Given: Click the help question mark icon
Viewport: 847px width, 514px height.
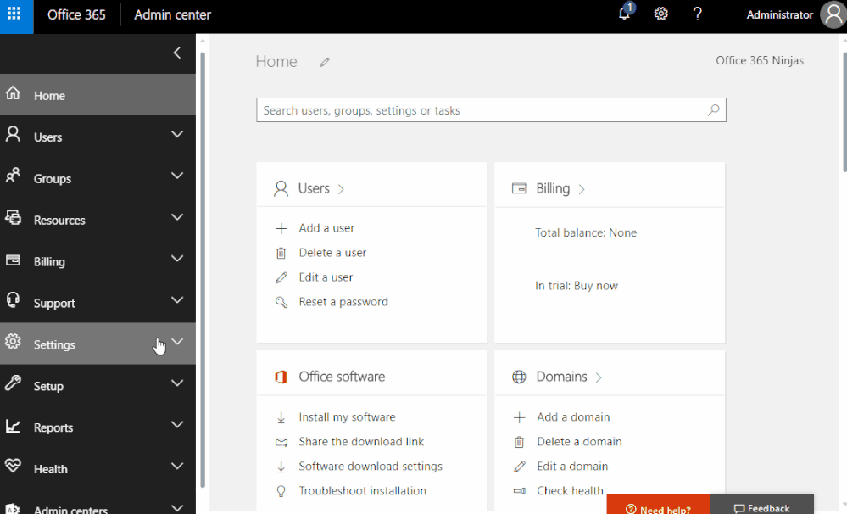Looking at the screenshot, I should 698,14.
